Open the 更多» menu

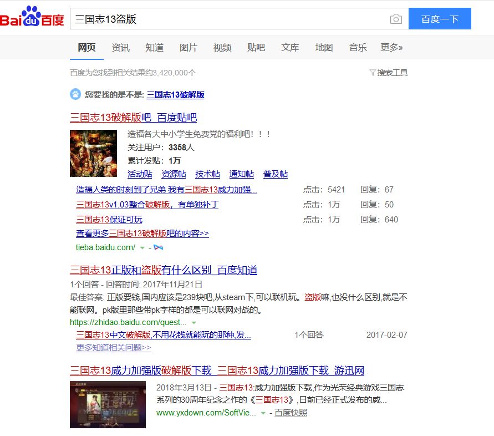point(391,47)
